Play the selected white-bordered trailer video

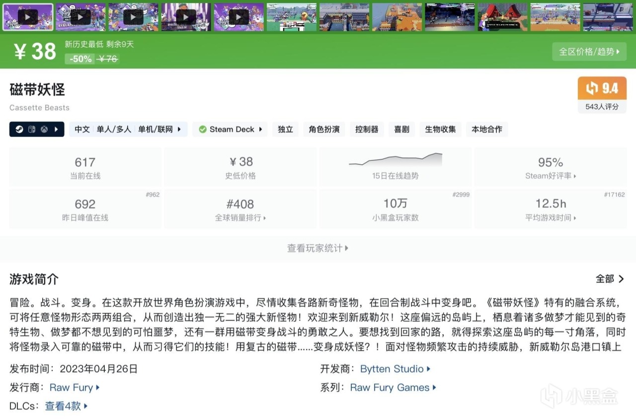click(x=28, y=17)
